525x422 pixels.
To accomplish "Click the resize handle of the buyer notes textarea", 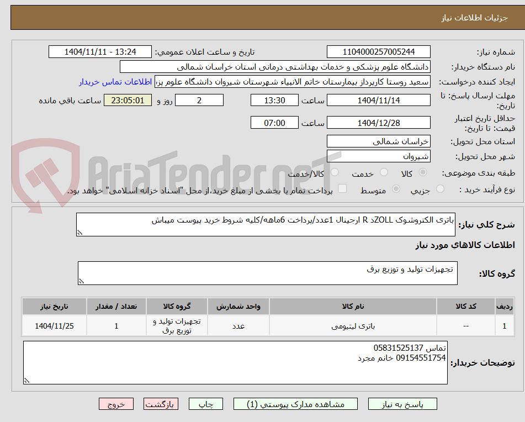I will [26, 381].
